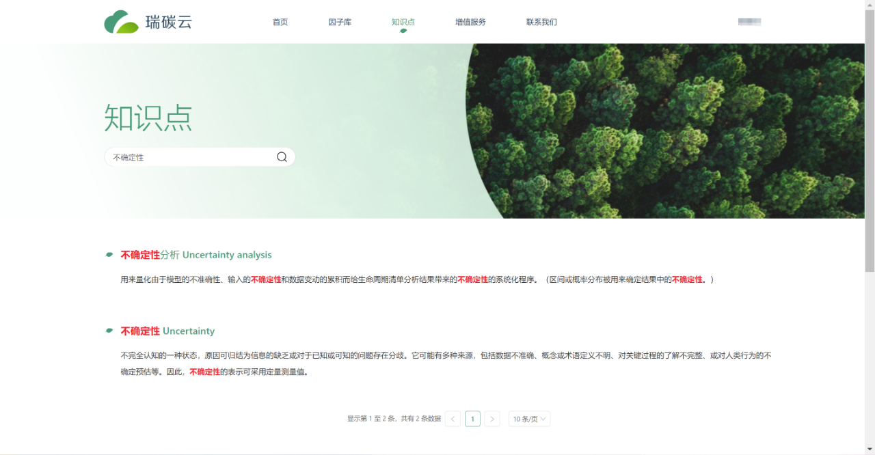Click the blurred user account area
Screen dimensions: 875x455
tap(750, 22)
